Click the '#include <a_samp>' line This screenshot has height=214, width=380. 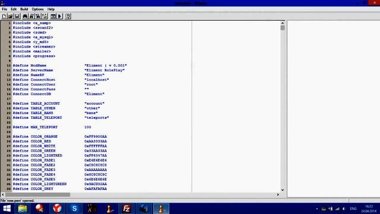coord(31,23)
